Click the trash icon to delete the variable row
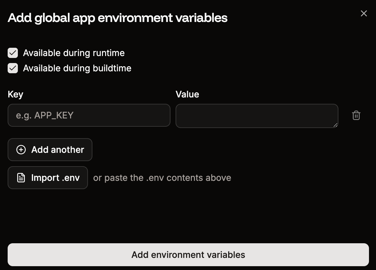Viewport: 376px width, 270px height. coord(356,116)
